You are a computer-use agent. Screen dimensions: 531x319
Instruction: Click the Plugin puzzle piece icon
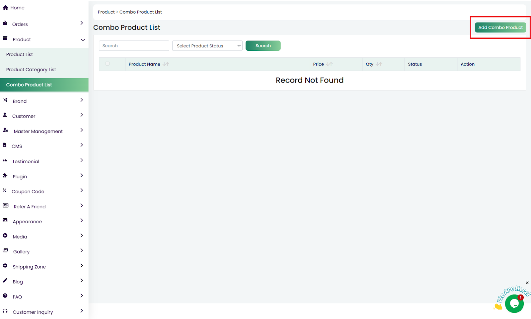[5, 176]
